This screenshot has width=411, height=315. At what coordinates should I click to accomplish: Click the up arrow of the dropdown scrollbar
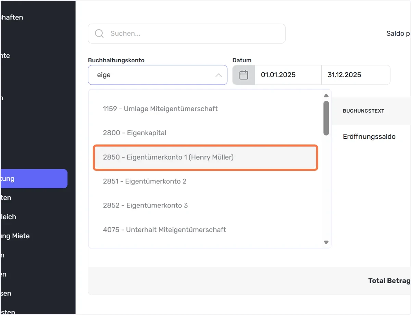[326, 96]
